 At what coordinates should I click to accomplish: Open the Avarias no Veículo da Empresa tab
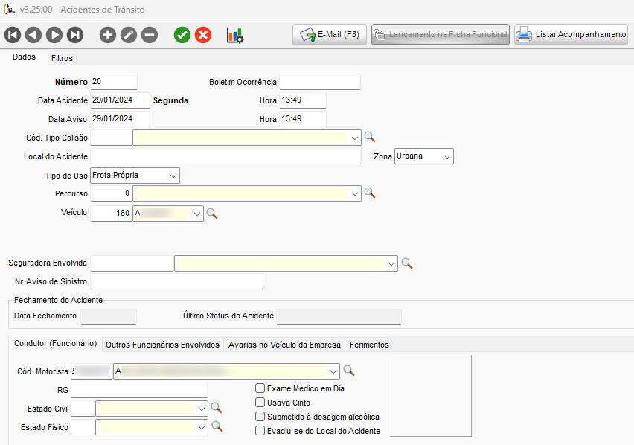click(x=284, y=345)
